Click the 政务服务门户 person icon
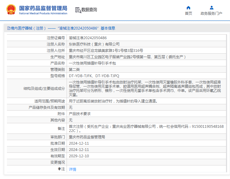 211,8
